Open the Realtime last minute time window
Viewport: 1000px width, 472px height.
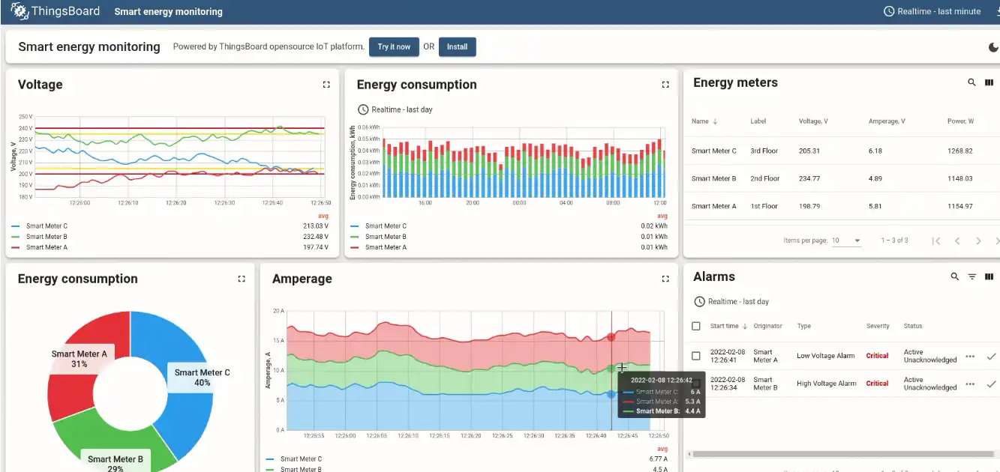932,11
